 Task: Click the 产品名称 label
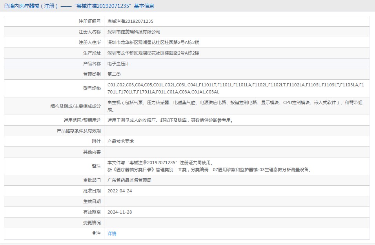pos(92,64)
